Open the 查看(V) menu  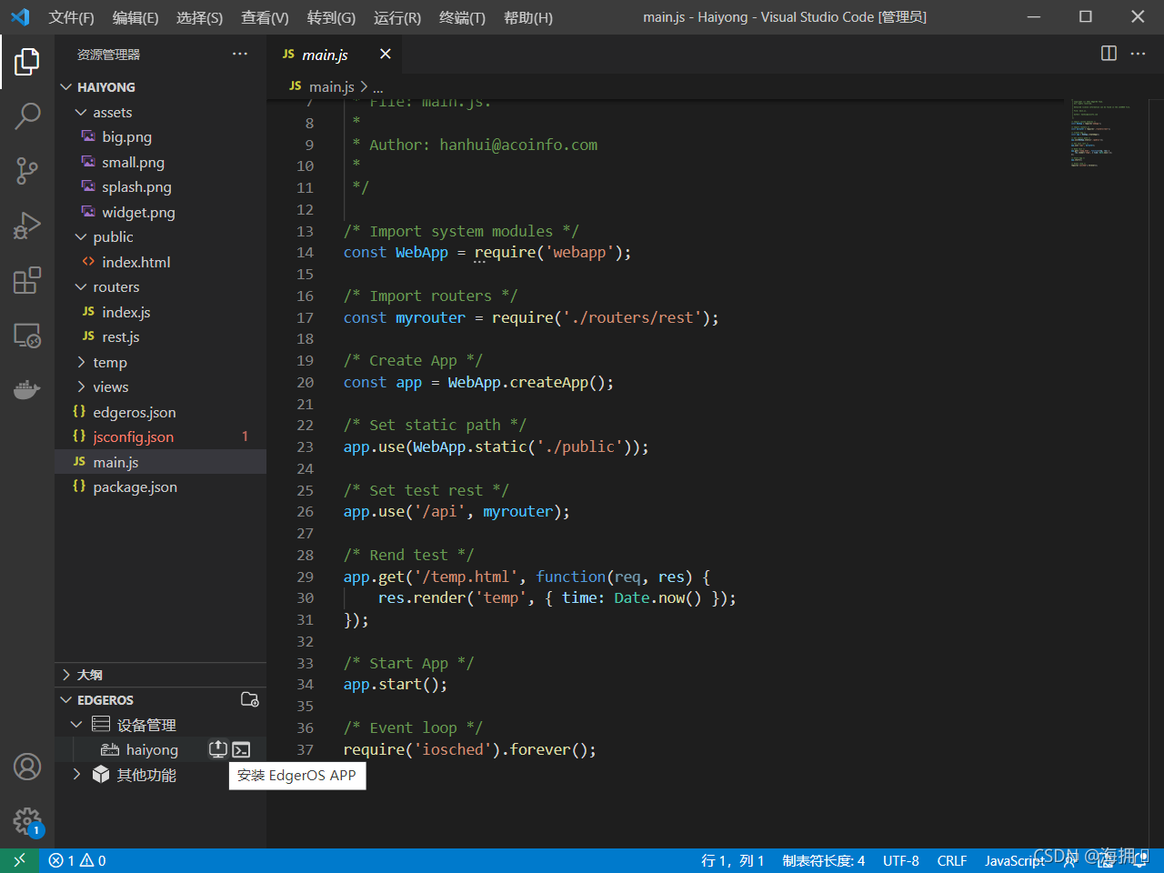pos(265,17)
